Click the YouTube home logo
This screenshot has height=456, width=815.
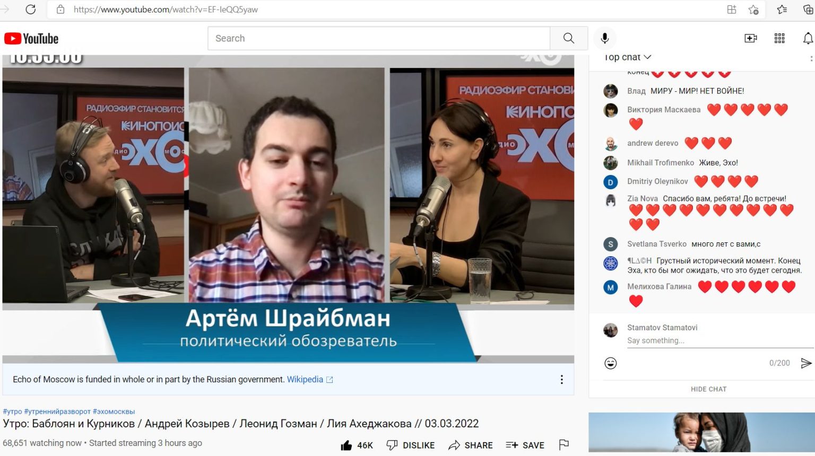pos(31,39)
